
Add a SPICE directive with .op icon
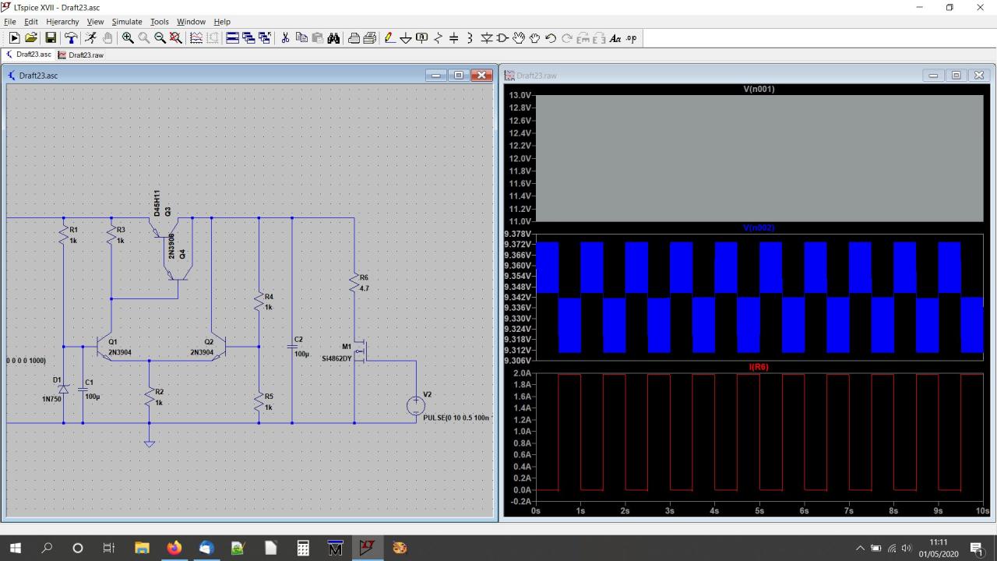(x=631, y=38)
